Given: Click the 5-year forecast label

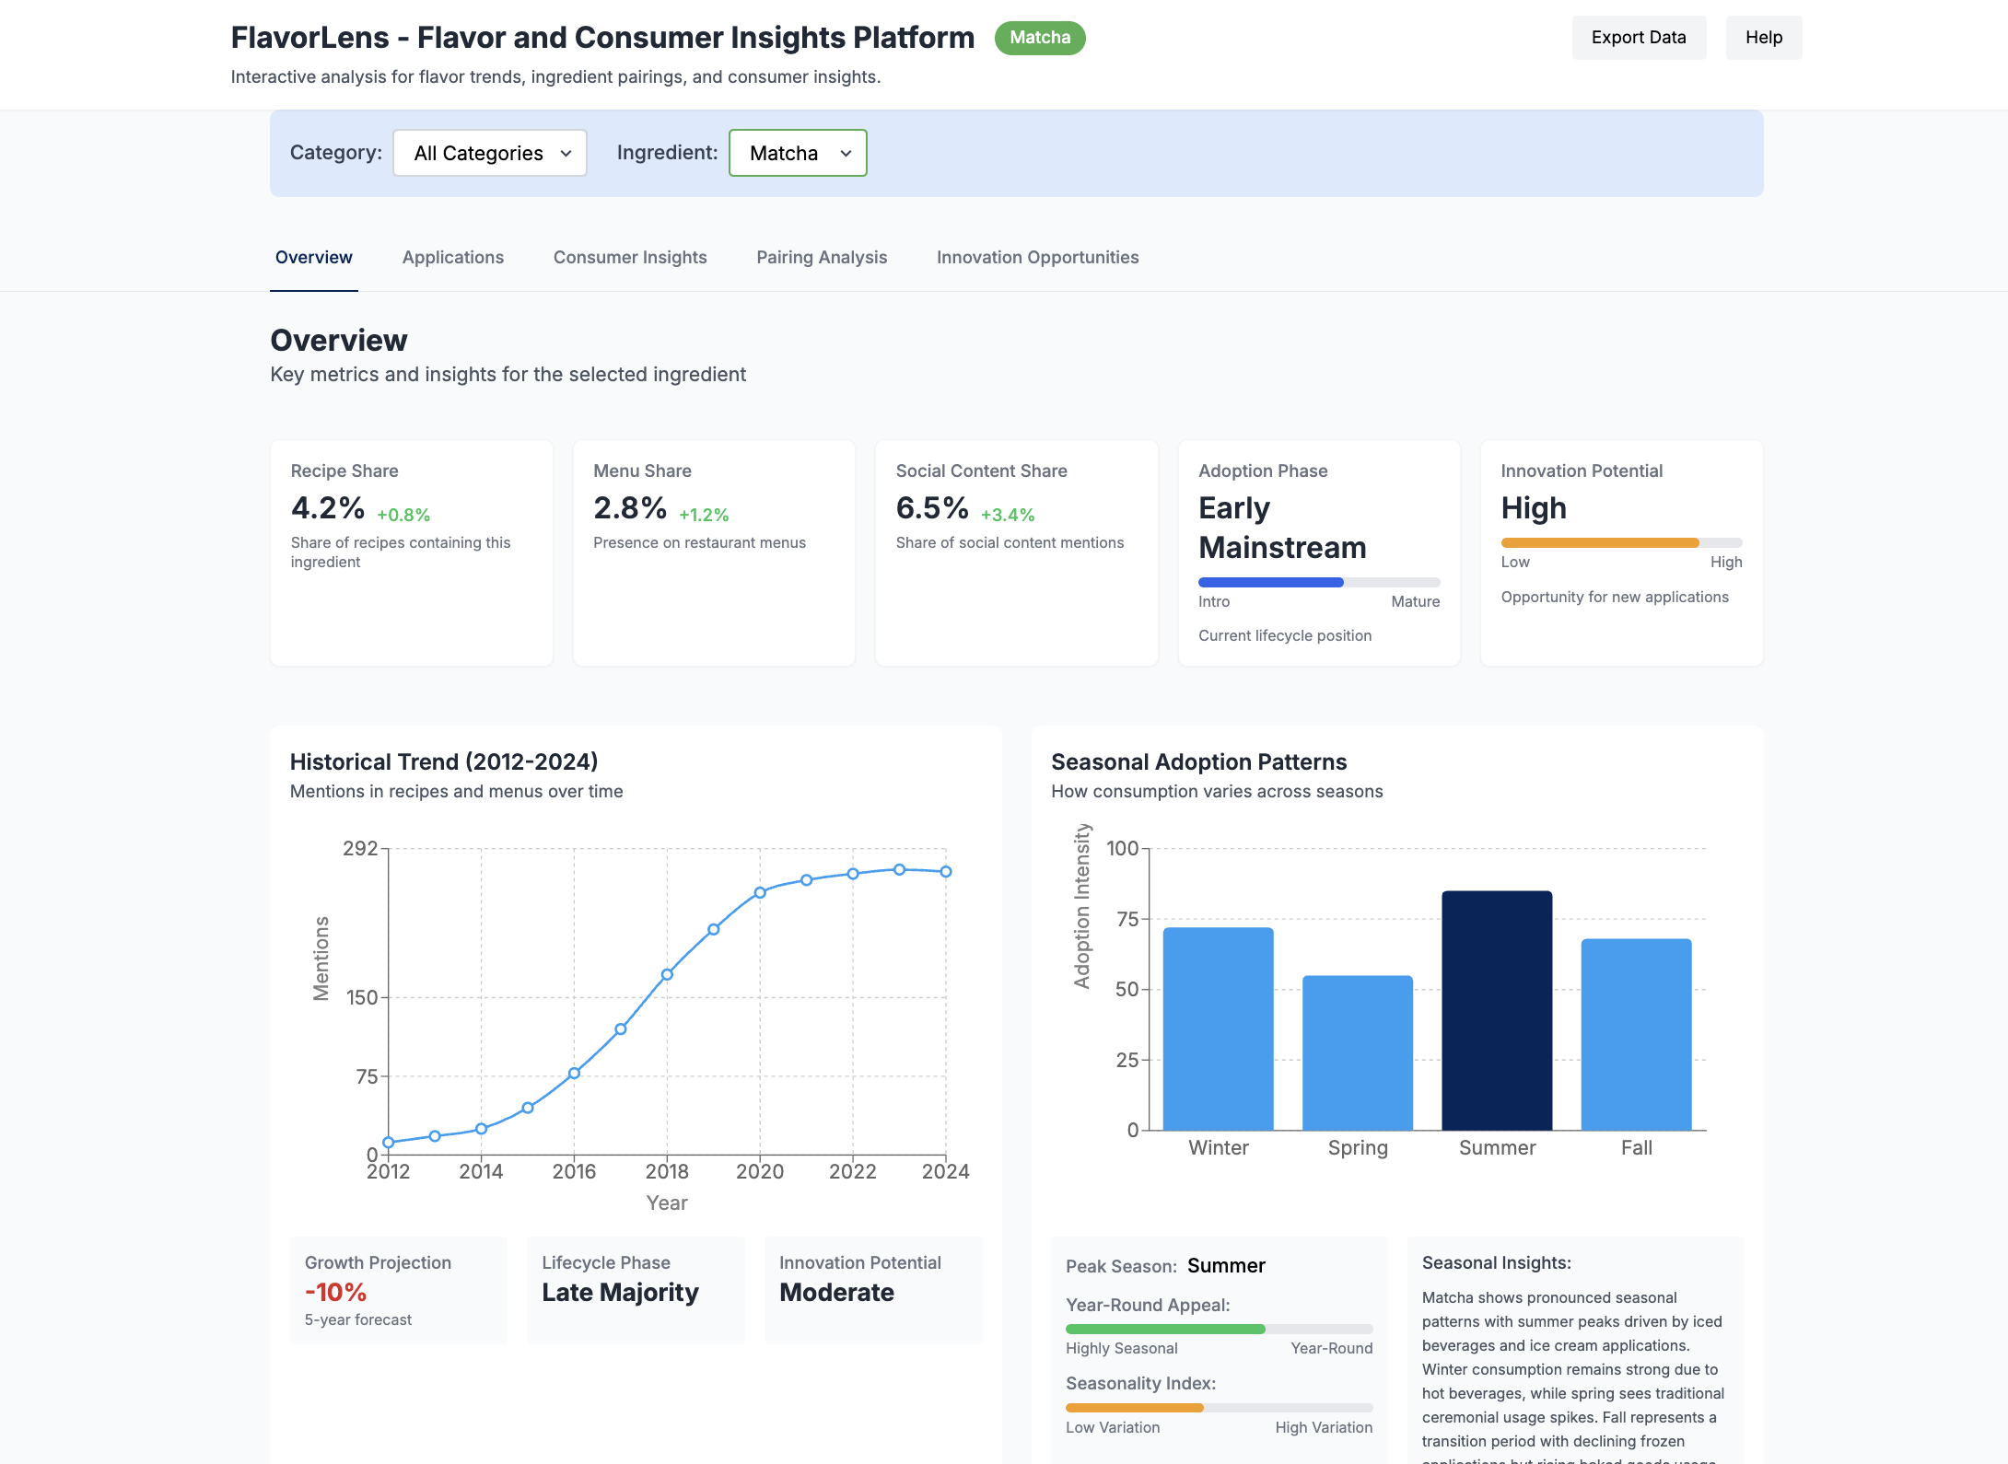Looking at the screenshot, I should point(358,1319).
